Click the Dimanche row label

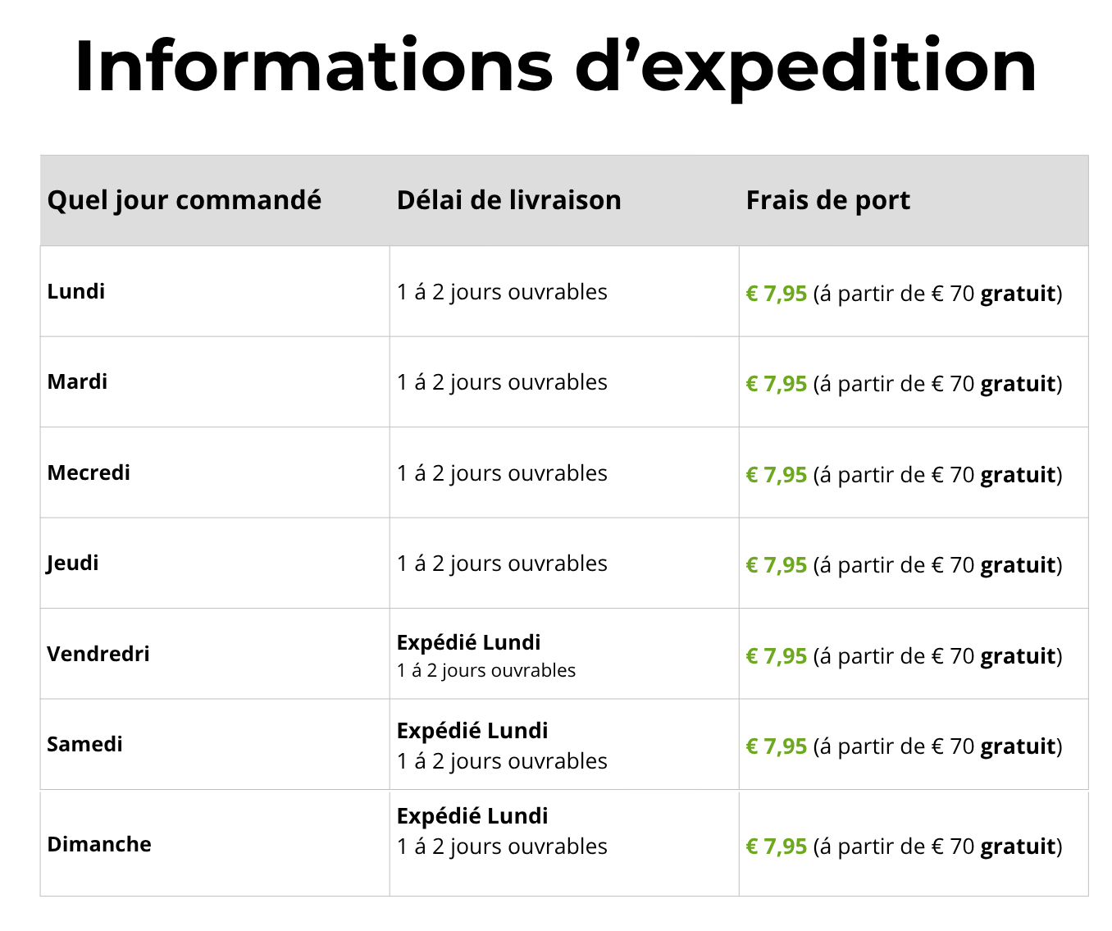coord(99,844)
